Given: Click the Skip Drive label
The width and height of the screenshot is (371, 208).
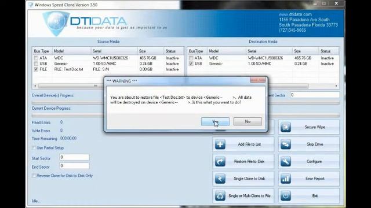Looking at the screenshot, I should pos(315,144).
